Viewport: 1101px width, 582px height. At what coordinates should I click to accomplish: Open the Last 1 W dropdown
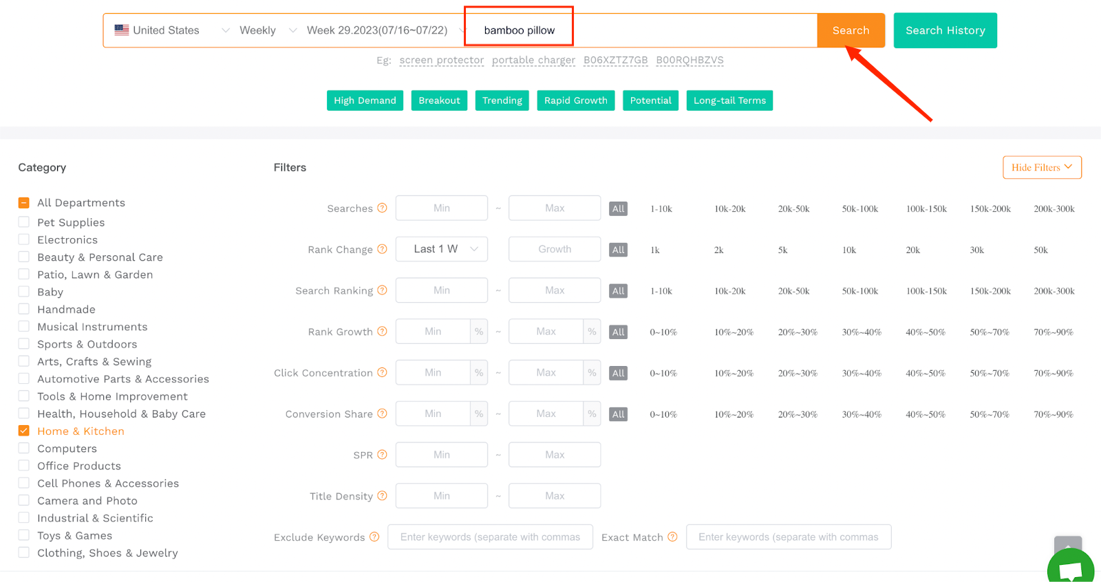pyautogui.click(x=442, y=249)
